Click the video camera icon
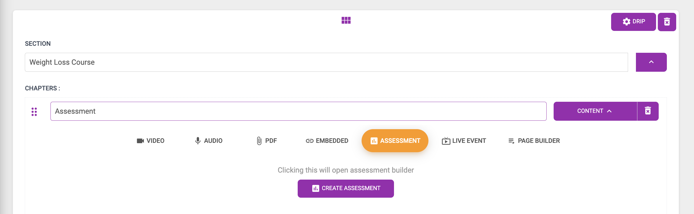Viewport: 694px width, 214px height. point(140,141)
